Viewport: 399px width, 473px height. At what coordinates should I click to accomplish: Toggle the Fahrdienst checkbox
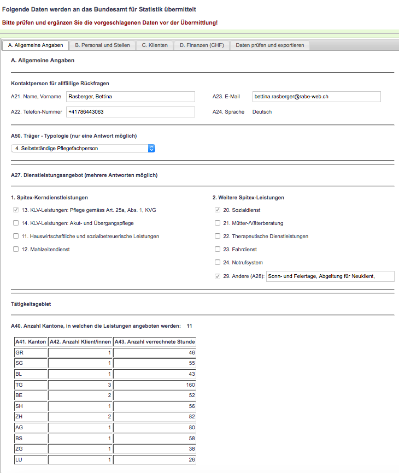[x=218, y=249]
